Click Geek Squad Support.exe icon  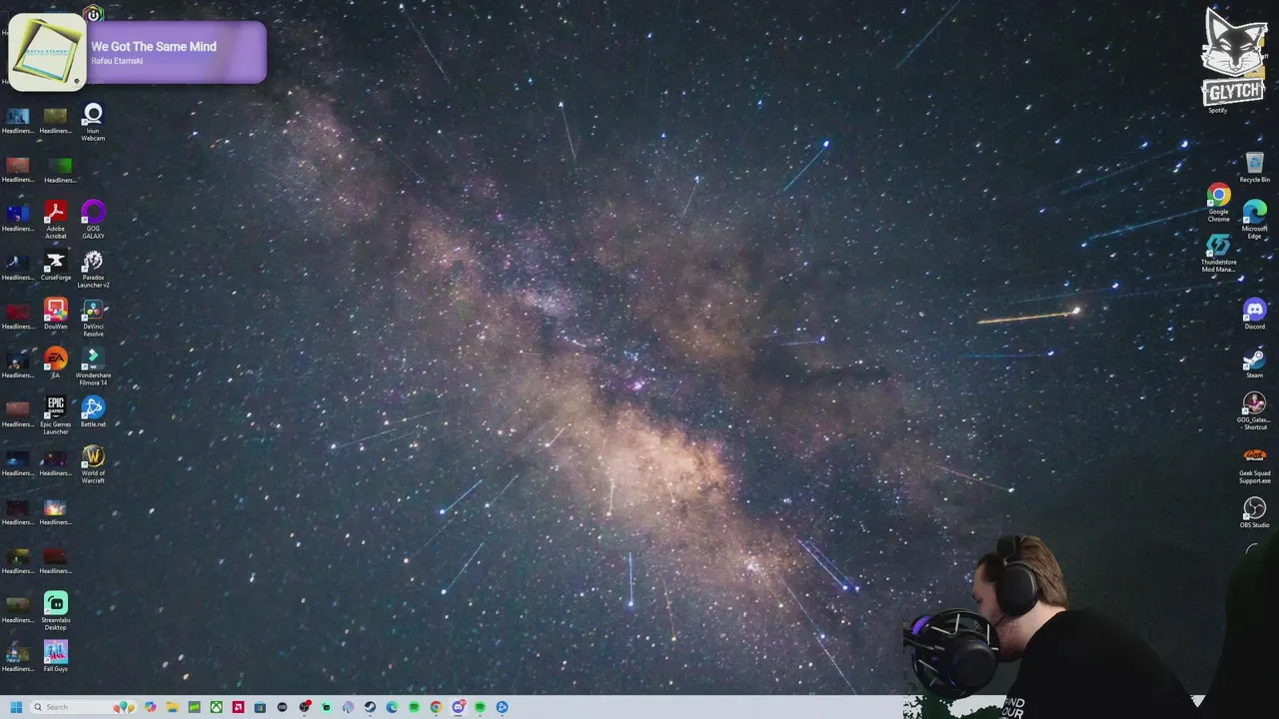point(1254,464)
